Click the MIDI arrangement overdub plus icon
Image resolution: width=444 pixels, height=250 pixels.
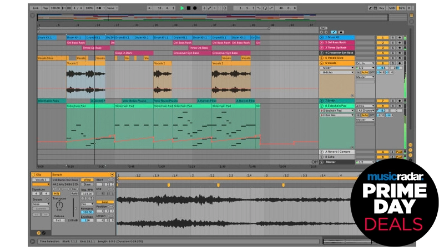pos(204,8)
